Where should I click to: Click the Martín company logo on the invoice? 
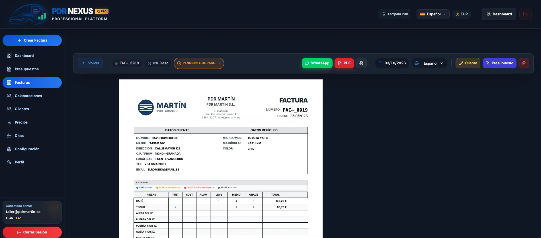click(x=162, y=107)
